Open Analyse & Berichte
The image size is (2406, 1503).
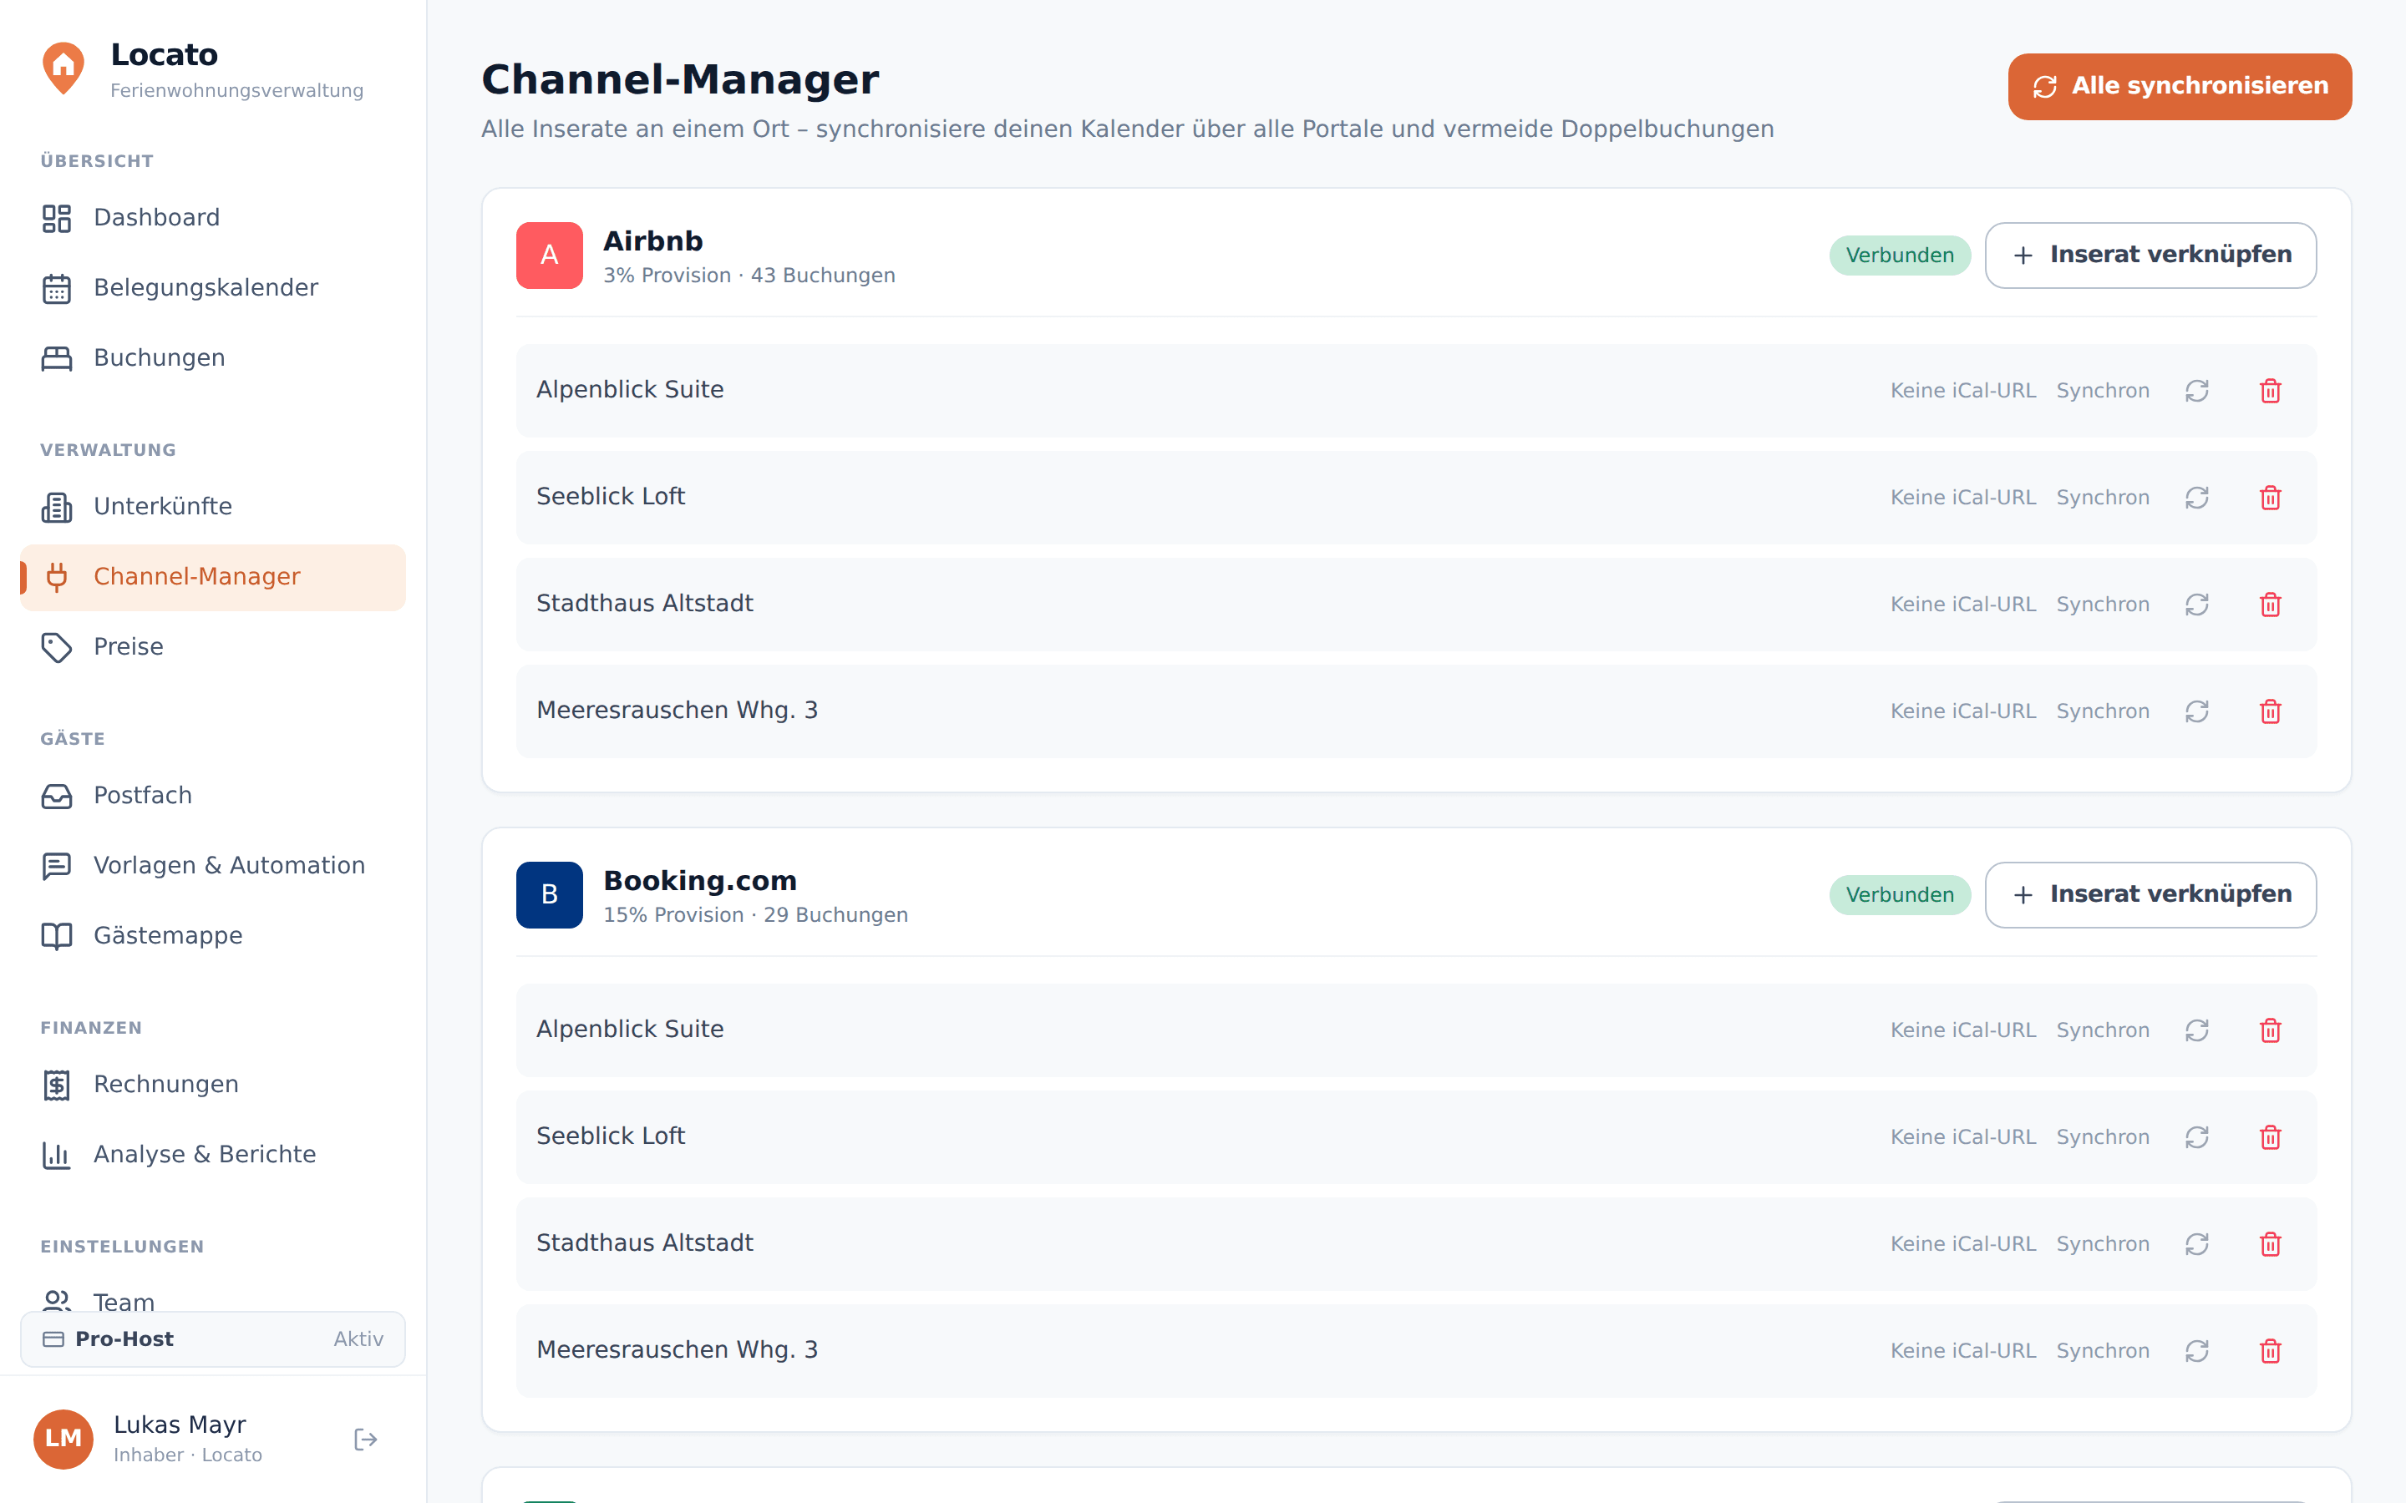tap(213, 1154)
